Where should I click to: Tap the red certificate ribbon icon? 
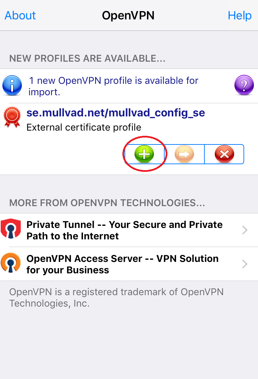(x=12, y=117)
